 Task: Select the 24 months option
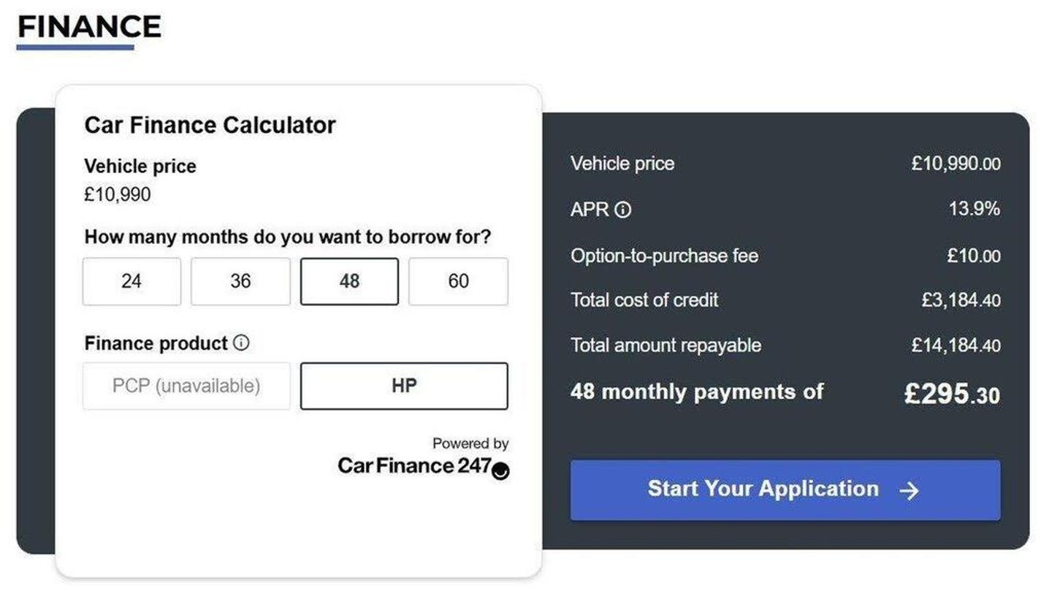pyautogui.click(x=131, y=281)
